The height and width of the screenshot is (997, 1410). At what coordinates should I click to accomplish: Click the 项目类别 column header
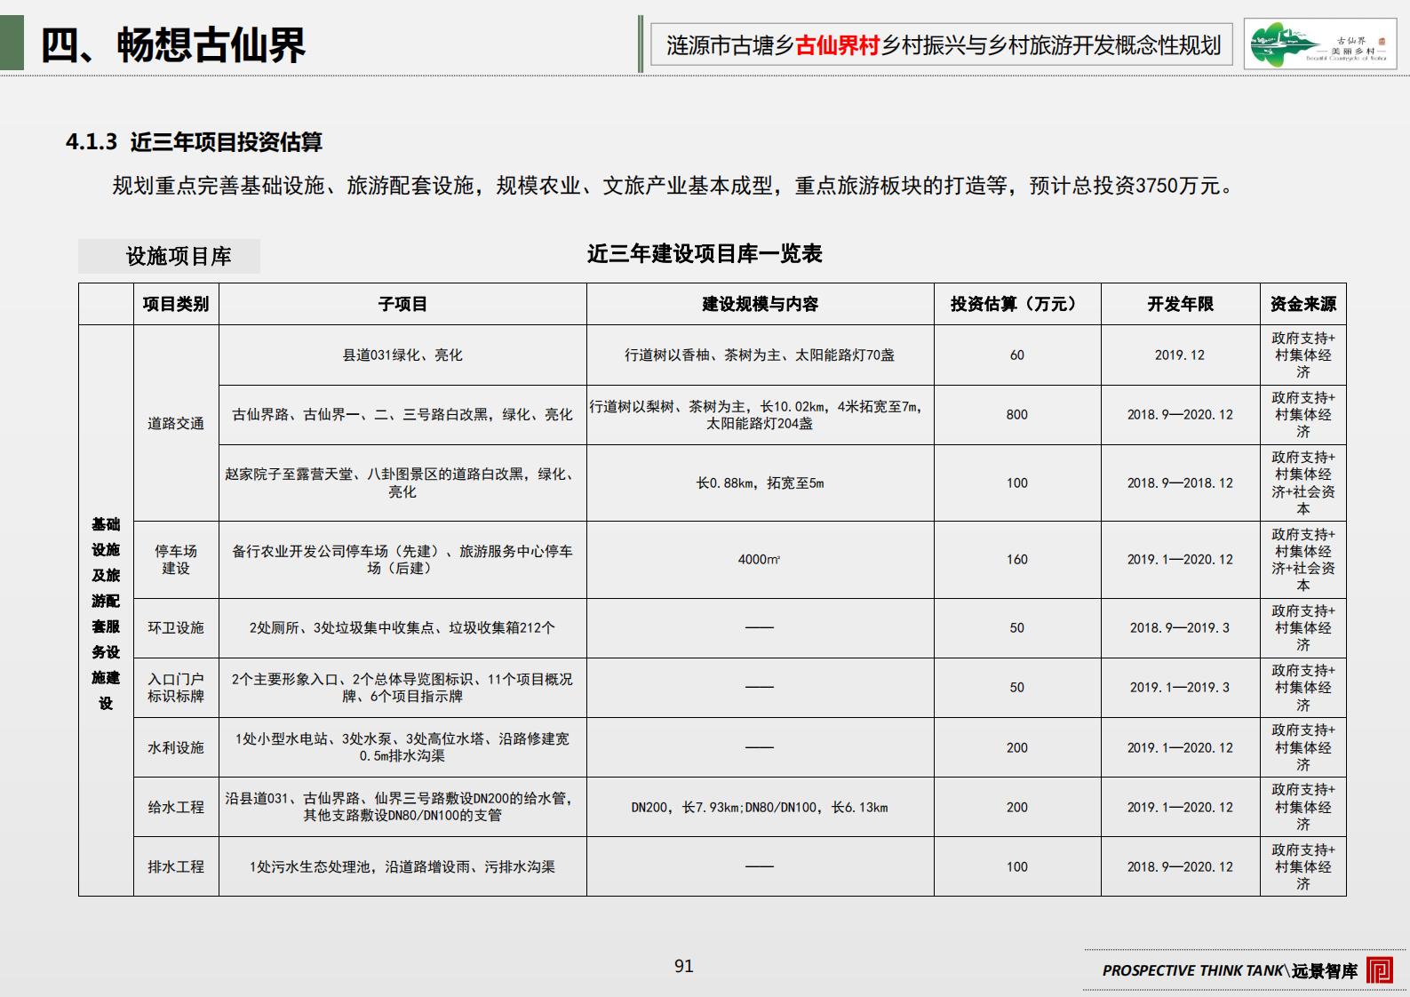pyautogui.click(x=176, y=304)
